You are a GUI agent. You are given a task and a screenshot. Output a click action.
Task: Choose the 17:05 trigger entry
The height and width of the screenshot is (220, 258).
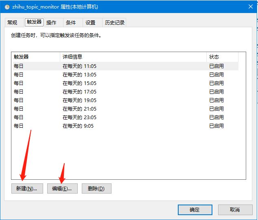click(x=126, y=92)
